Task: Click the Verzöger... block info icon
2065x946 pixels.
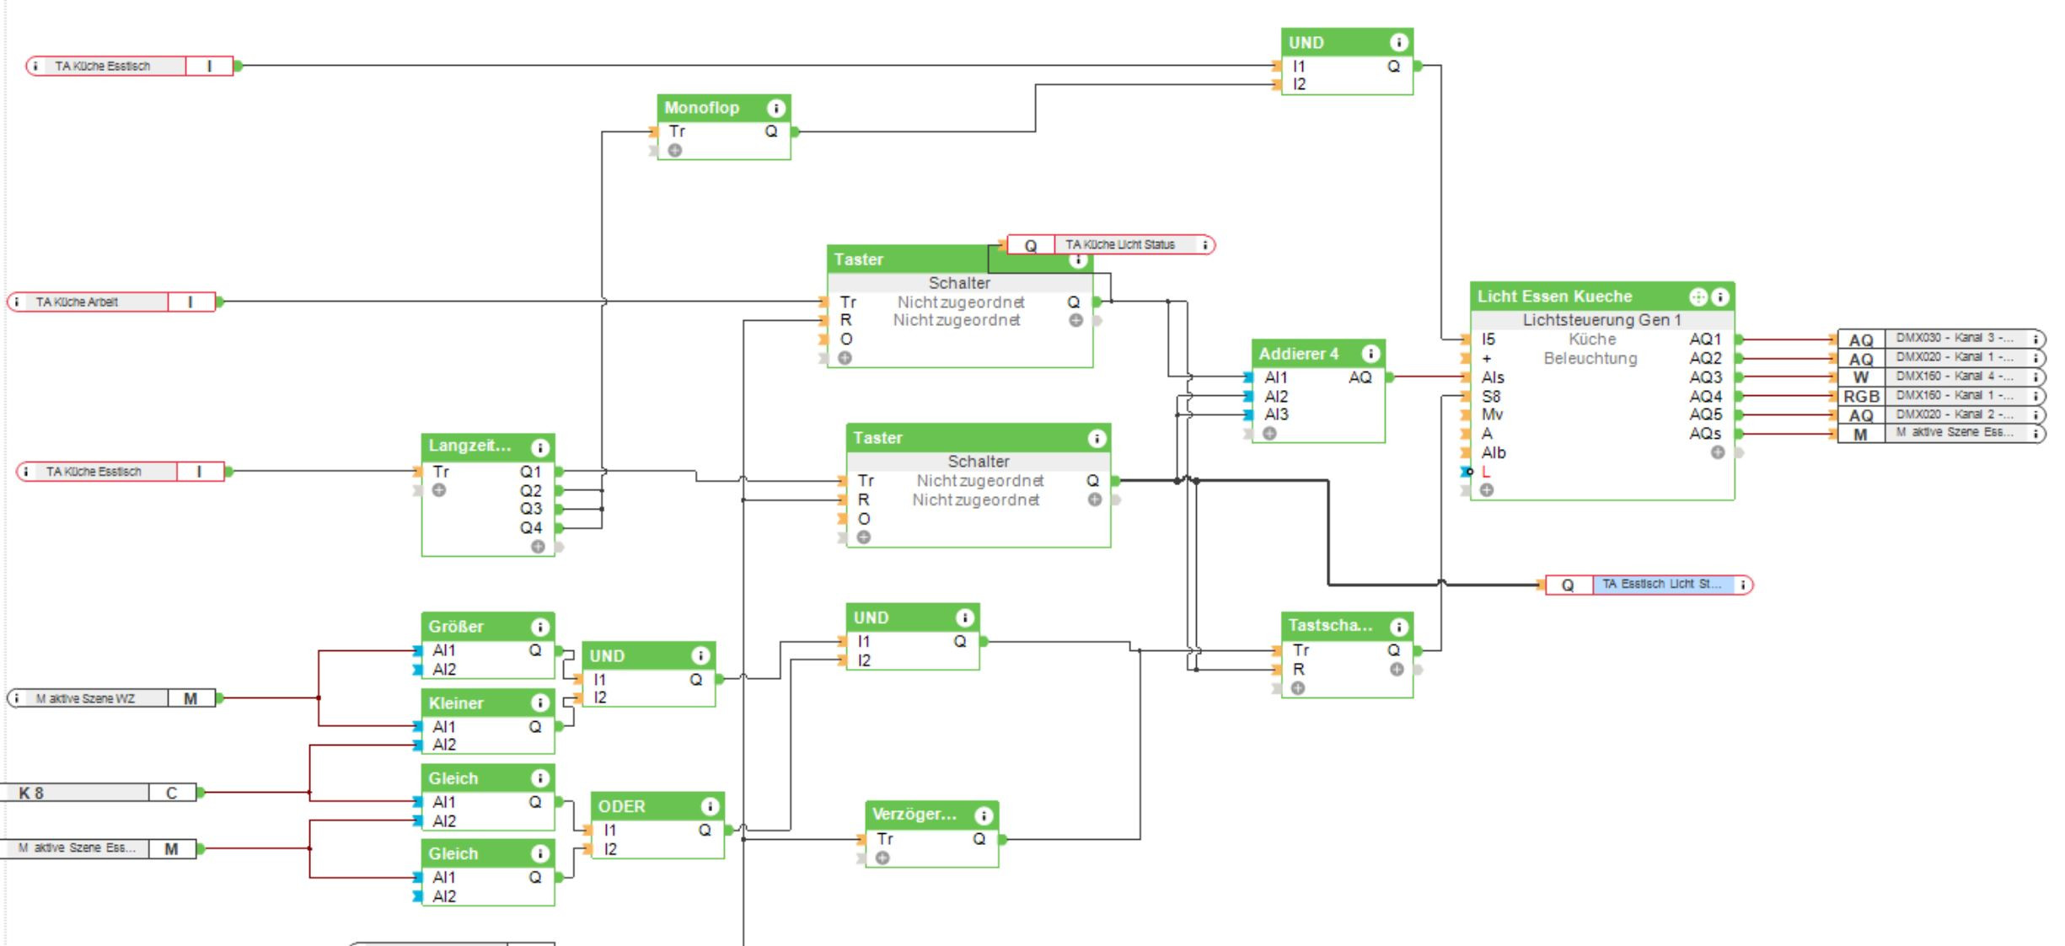Action: point(983,815)
